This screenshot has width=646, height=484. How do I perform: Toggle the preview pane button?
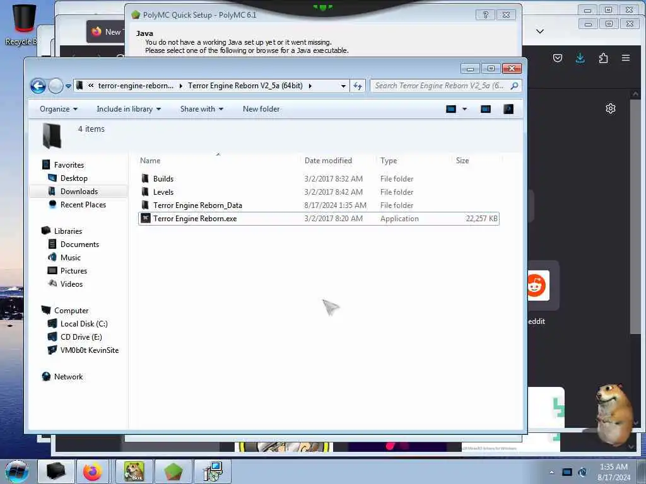click(x=486, y=109)
